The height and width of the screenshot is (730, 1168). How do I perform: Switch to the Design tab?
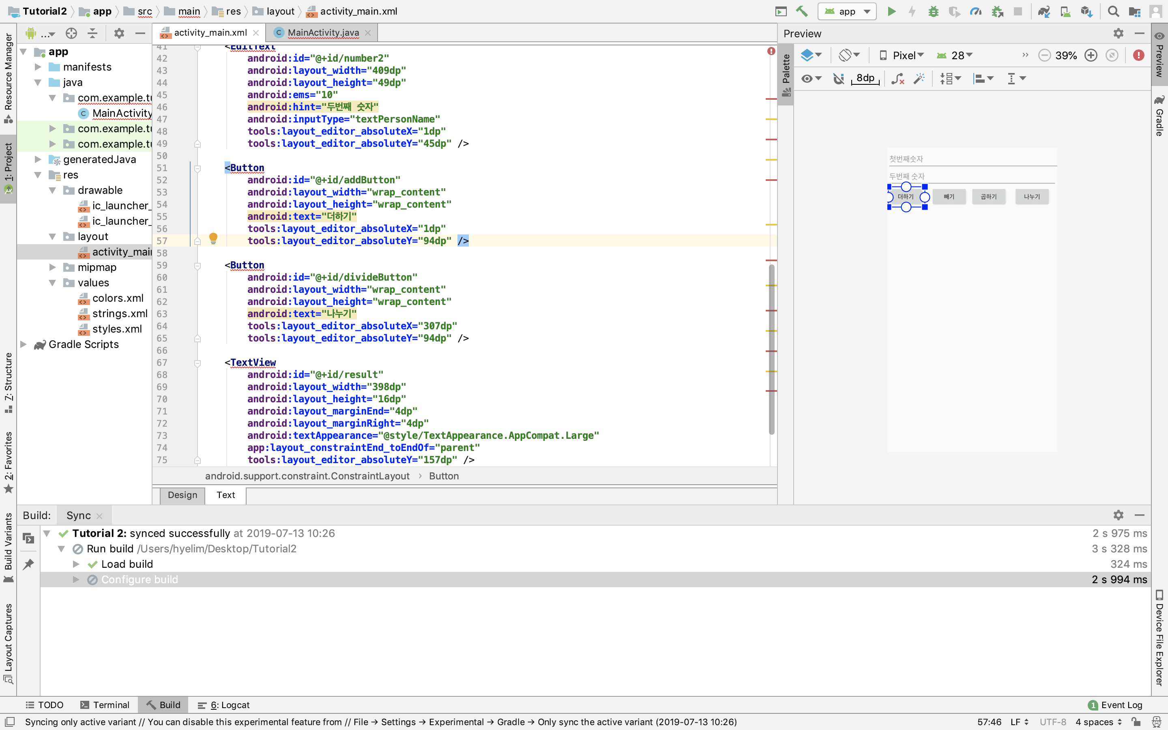point(182,495)
